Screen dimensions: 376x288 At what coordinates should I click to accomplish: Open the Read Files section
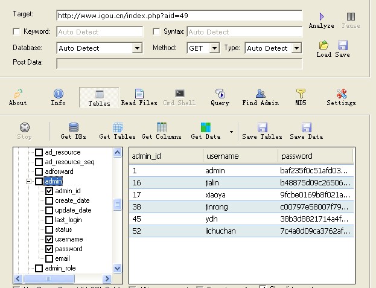[x=139, y=97]
